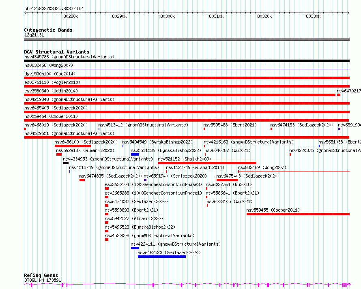Click the RefSeq Genes track title
The height and width of the screenshot is (289, 361).
pyautogui.click(x=41, y=275)
